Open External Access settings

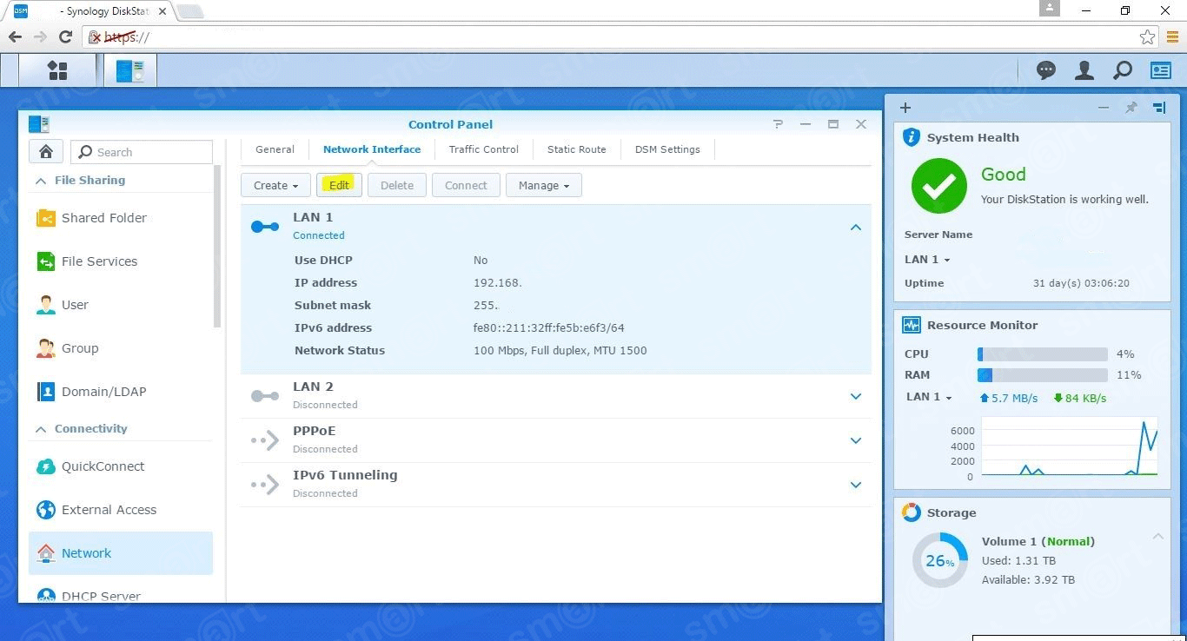point(121,510)
